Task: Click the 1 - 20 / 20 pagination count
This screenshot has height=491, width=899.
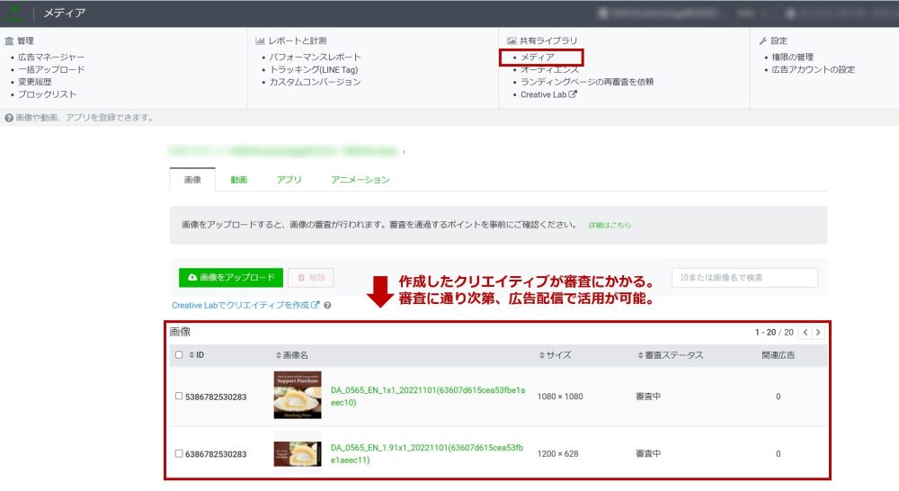Action: (x=774, y=332)
